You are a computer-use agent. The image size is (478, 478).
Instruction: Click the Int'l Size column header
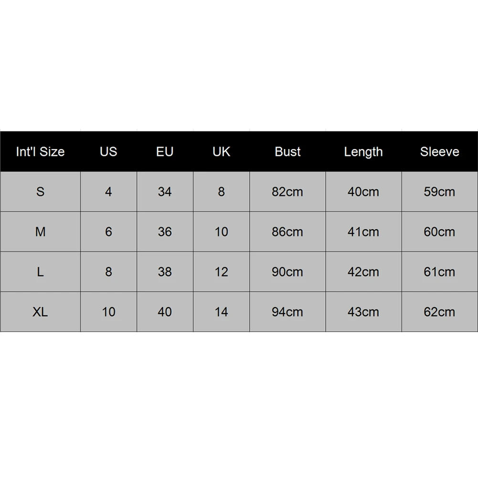[40, 151]
